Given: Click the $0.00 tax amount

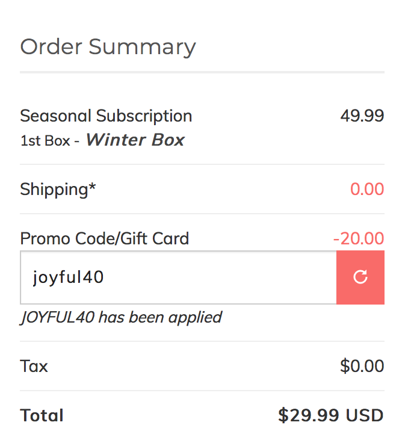Looking at the screenshot, I should coord(362,366).
